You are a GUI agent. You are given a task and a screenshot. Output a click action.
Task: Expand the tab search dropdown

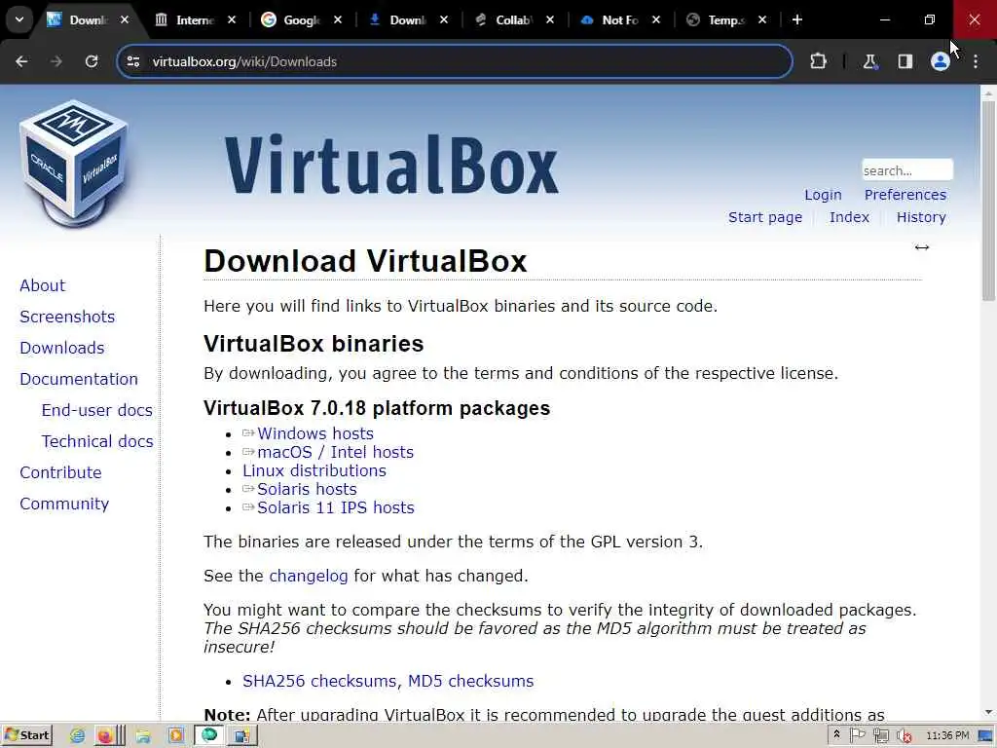[19, 19]
